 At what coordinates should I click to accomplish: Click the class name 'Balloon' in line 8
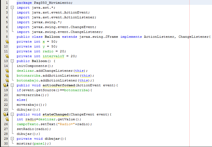[x=52, y=37]
